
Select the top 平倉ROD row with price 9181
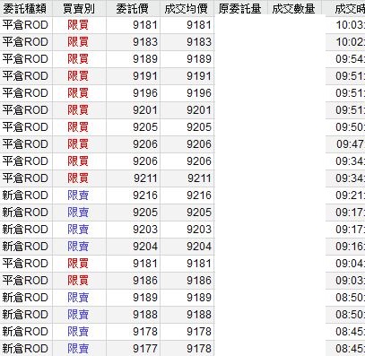pos(182,25)
